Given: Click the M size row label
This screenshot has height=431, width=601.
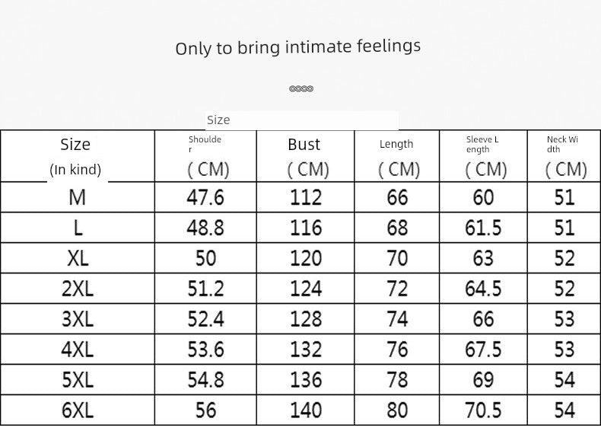Looking at the screenshot, I should (77, 197).
